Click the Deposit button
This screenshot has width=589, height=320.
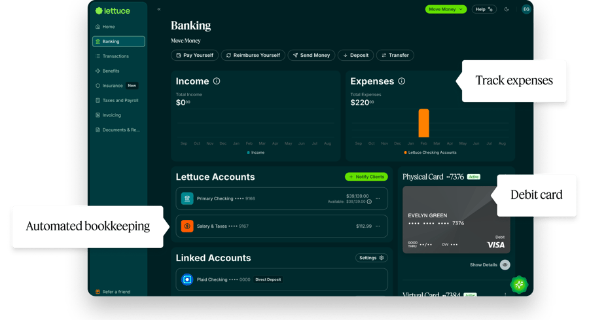[356, 55]
